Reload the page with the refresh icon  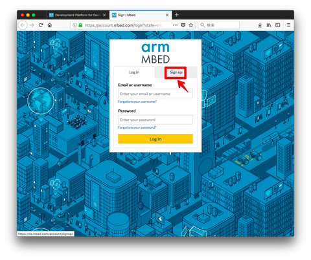(41, 25)
